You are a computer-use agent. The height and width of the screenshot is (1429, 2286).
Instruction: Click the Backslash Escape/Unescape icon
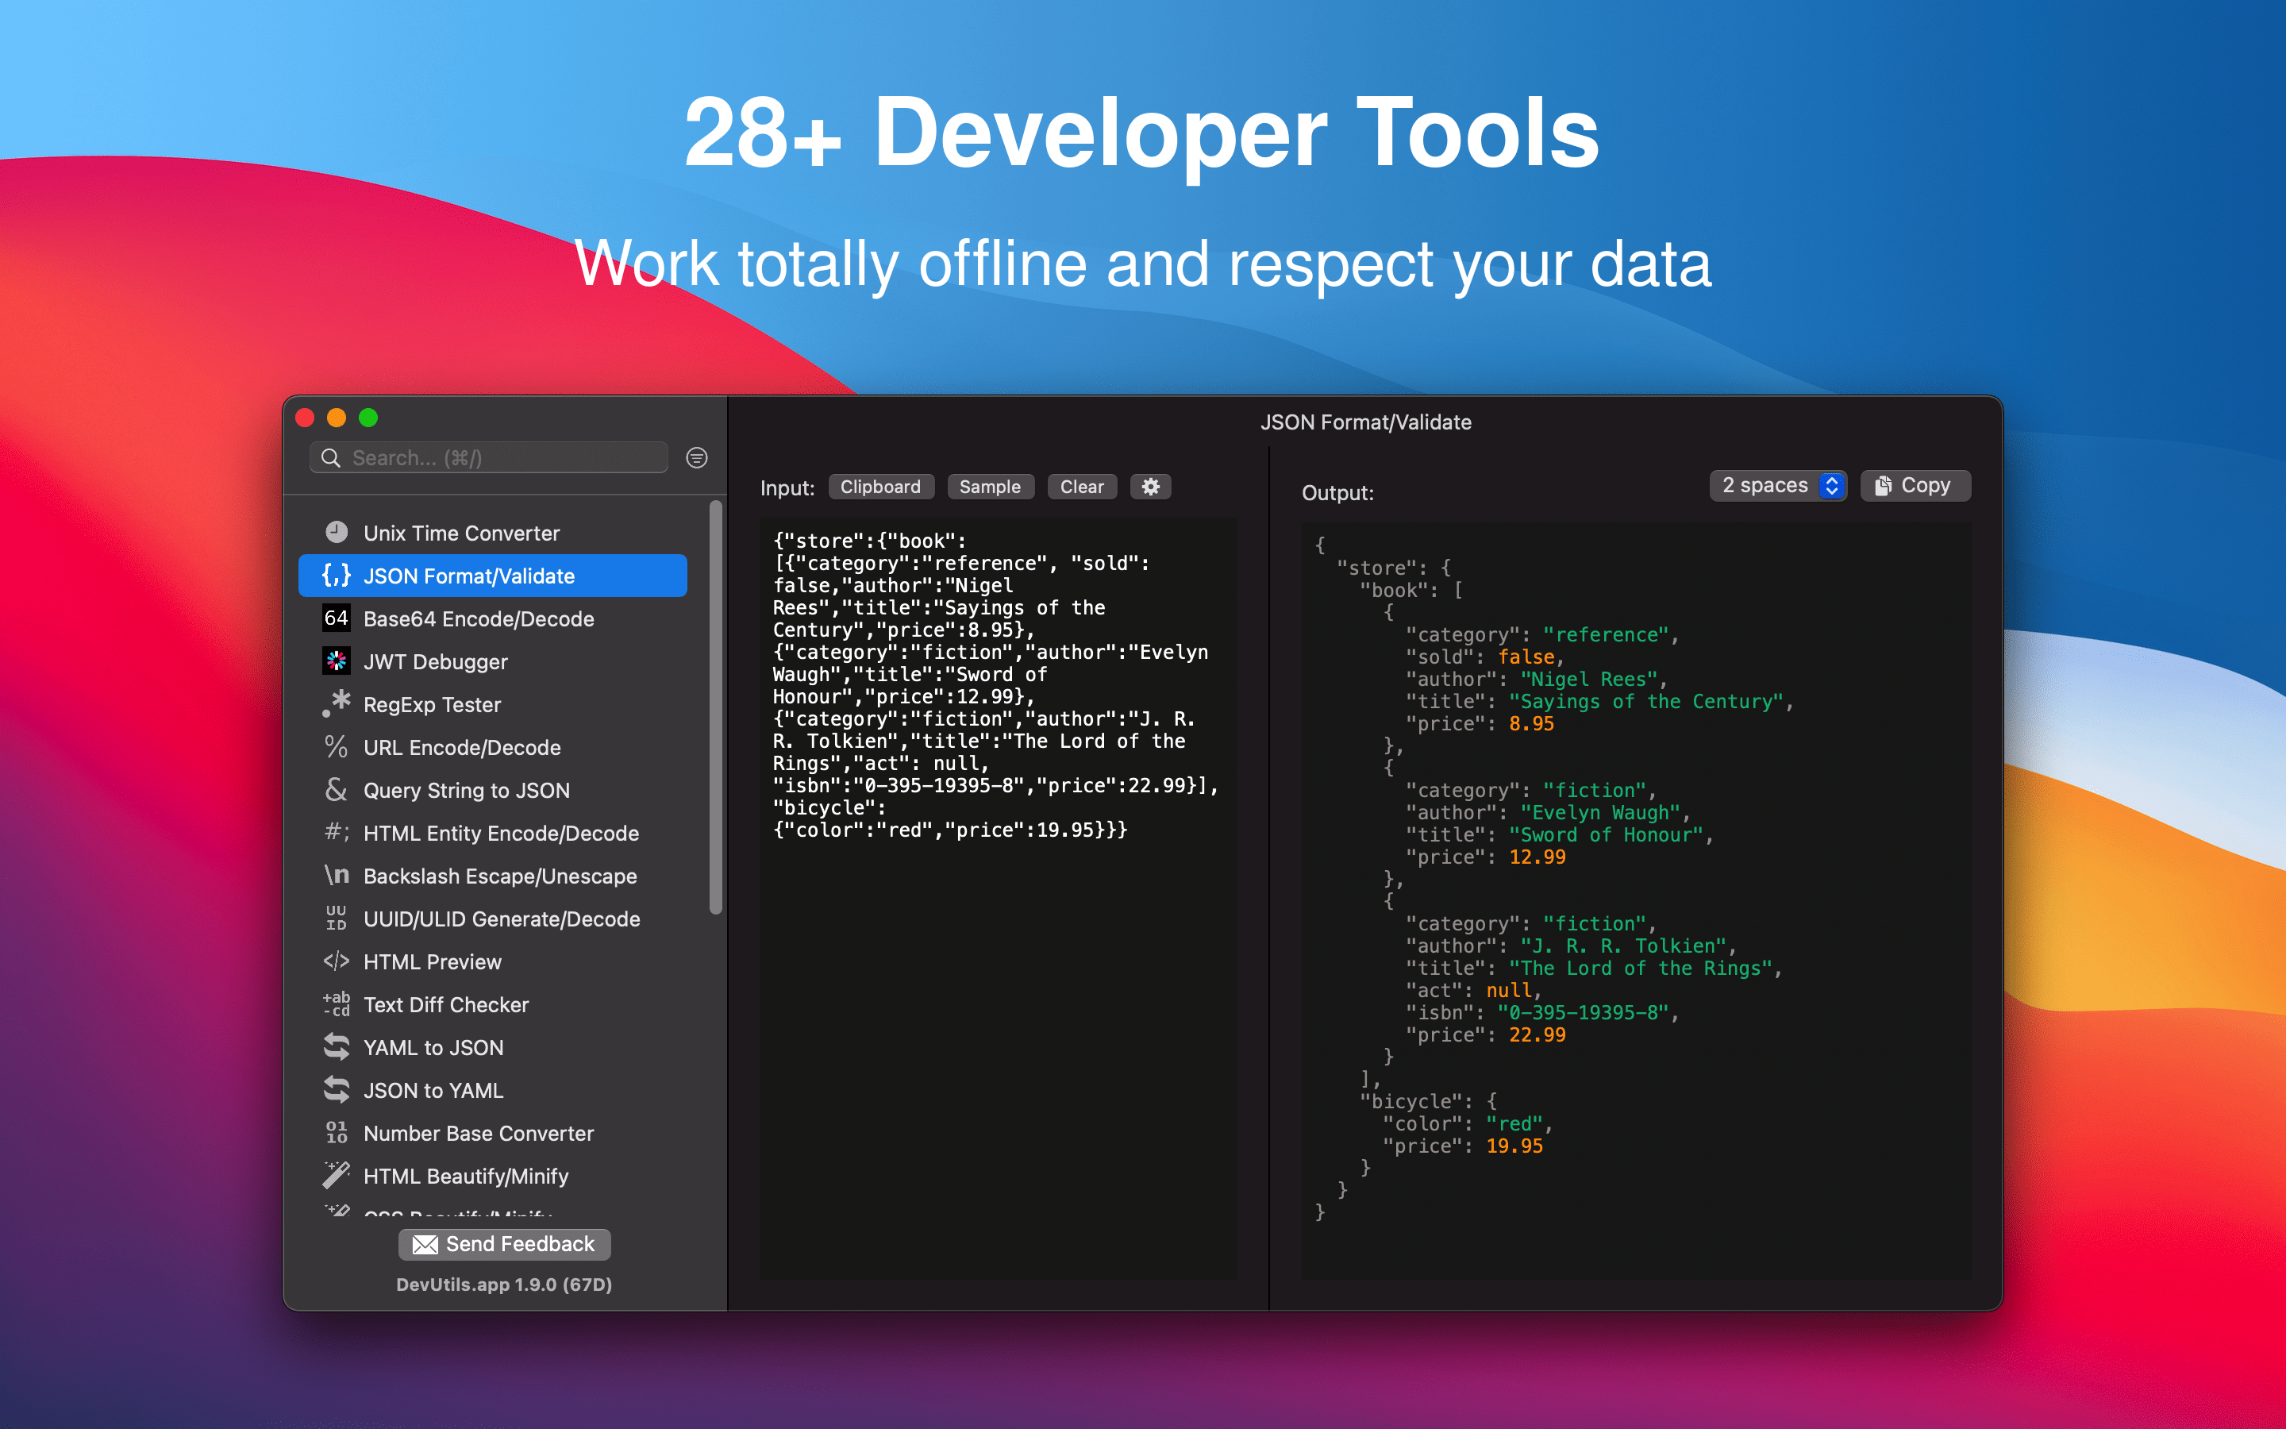[x=337, y=876]
